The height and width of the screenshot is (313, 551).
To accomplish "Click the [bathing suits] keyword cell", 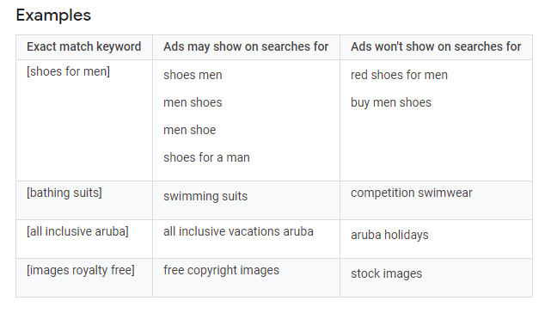I will (x=64, y=193).
